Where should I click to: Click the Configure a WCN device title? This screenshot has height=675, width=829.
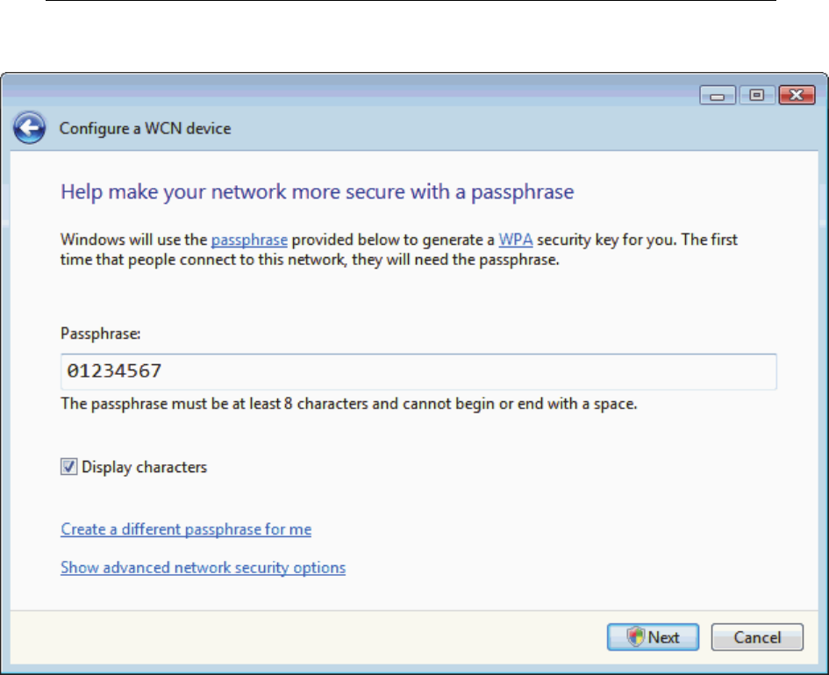[x=145, y=129]
